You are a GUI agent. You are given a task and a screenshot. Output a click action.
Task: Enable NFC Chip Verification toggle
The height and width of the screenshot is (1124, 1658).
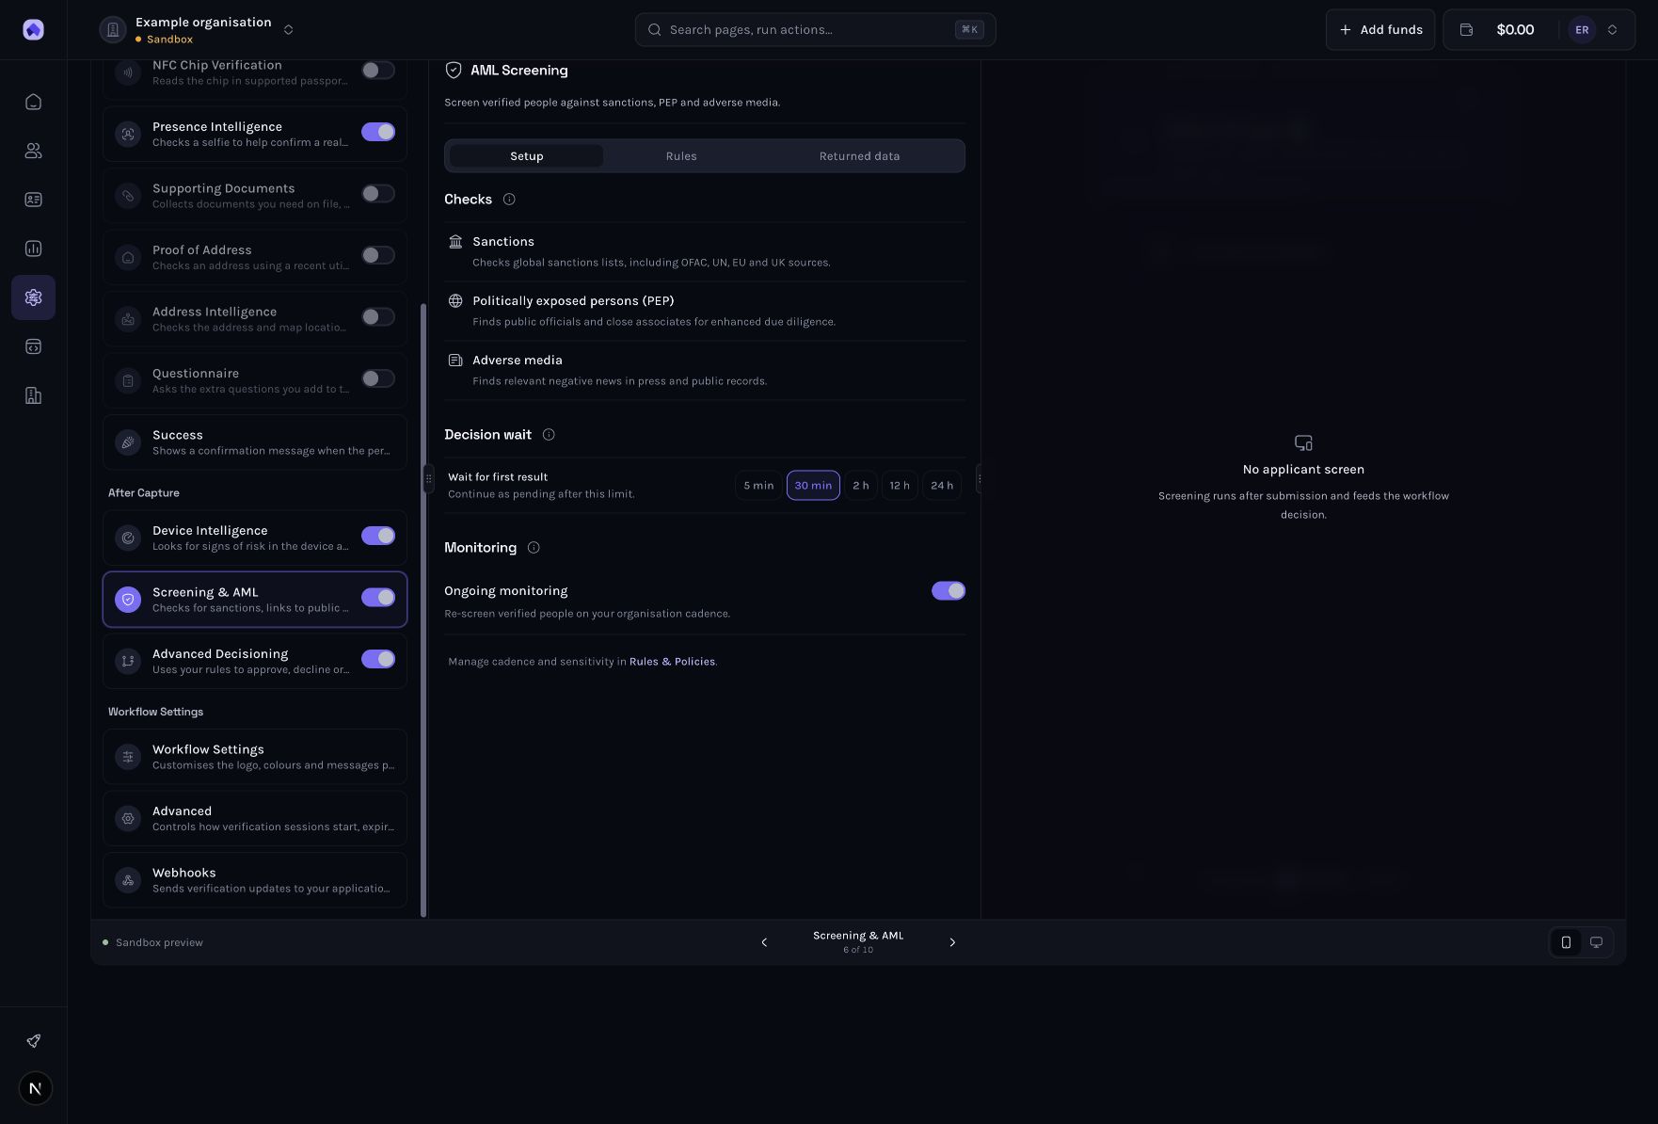click(x=378, y=70)
